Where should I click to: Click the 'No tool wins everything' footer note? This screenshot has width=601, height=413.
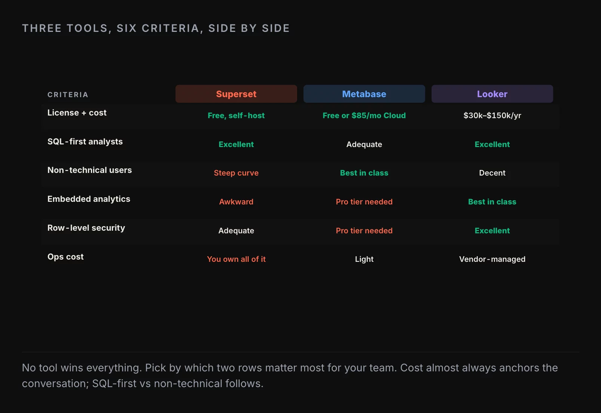(290, 375)
